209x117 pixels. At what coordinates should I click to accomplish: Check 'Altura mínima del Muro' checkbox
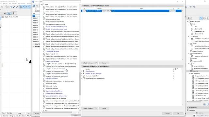tap(44, 19)
